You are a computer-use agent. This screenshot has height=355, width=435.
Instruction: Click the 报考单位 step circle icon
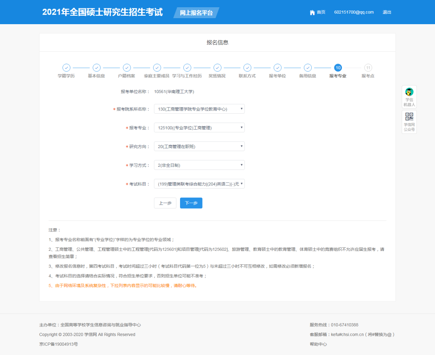click(x=278, y=68)
